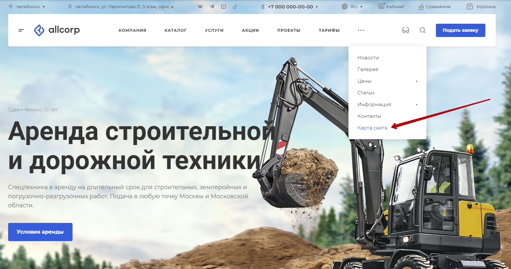Click the user account icon
Image resolution: width=511 pixels, height=269 pixels.
(x=381, y=6)
